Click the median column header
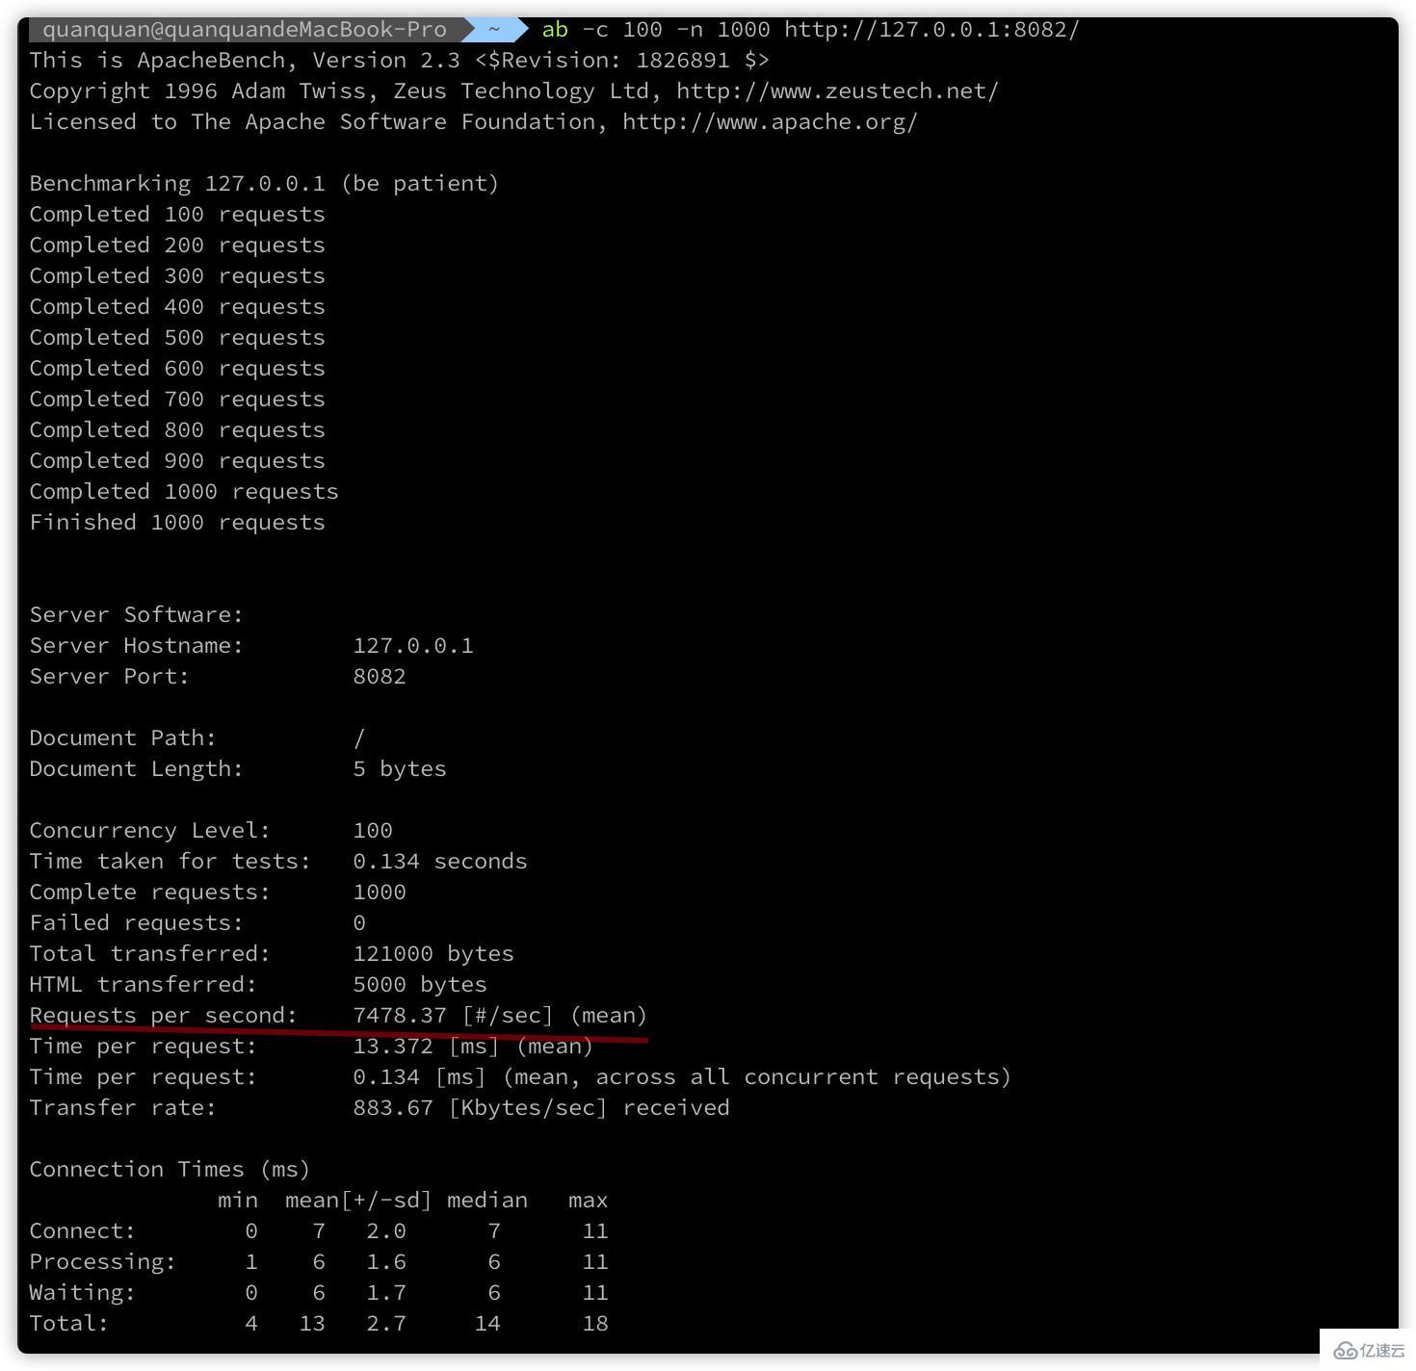Viewport: 1416px width, 1371px height. (x=487, y=1200)
